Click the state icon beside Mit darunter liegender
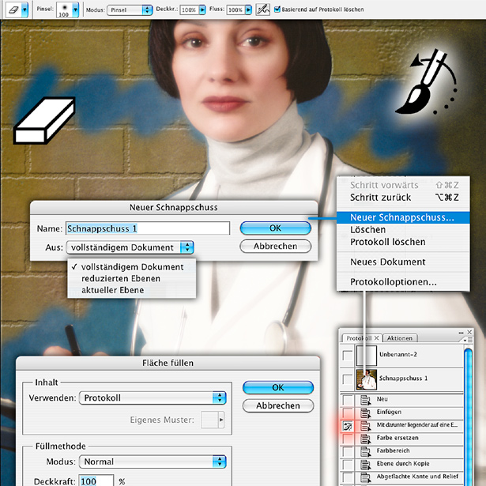Screen dimensions: 486x486 click(366, 426)
